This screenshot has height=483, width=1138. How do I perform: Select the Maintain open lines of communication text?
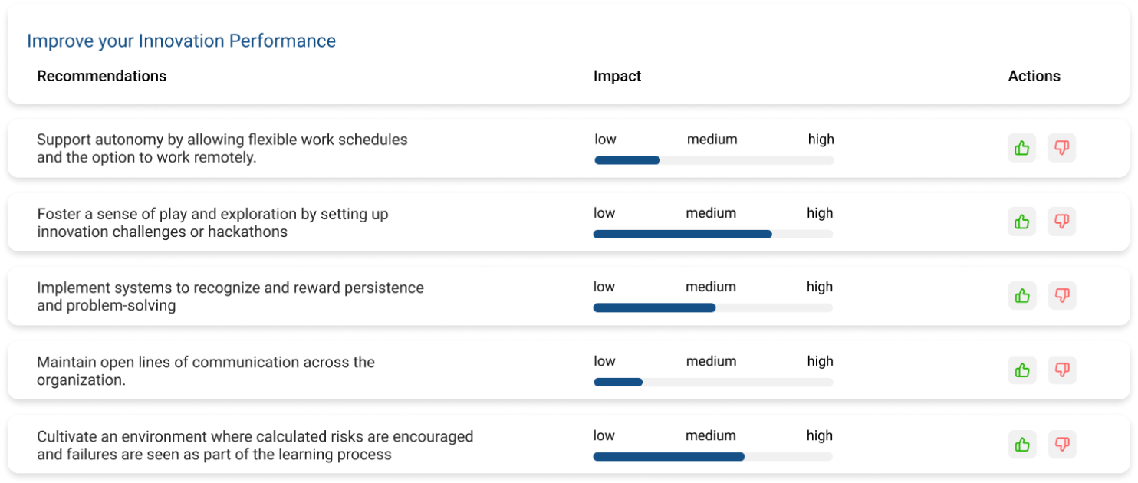pyautogui.click(x=206, y=370)
